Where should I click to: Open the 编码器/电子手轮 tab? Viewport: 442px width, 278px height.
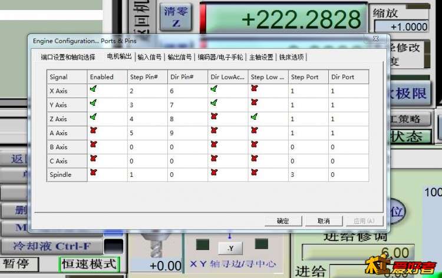(220, 58)
